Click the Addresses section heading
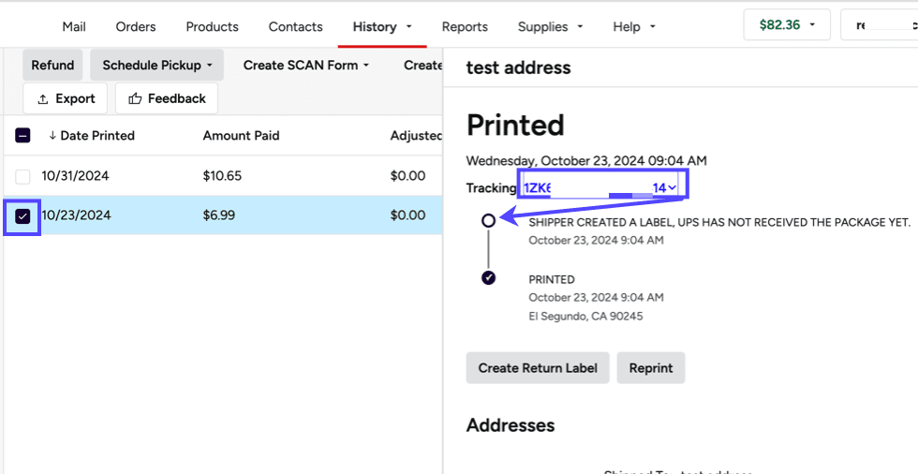 pos(511,425)
